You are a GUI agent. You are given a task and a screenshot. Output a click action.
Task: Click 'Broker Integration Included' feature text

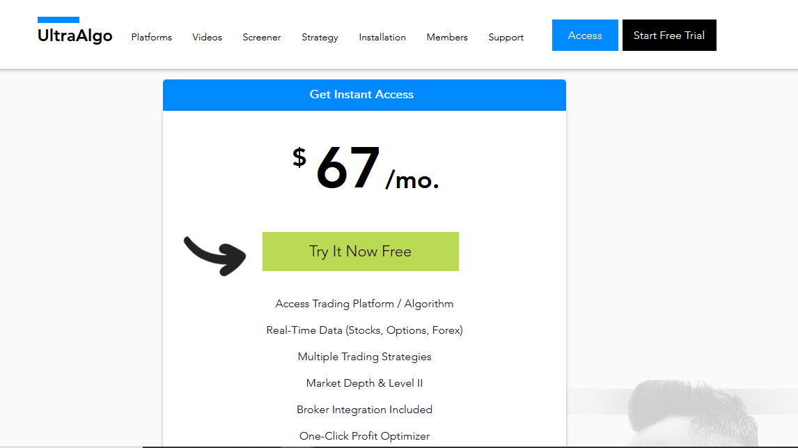click(x=364, y=410)
